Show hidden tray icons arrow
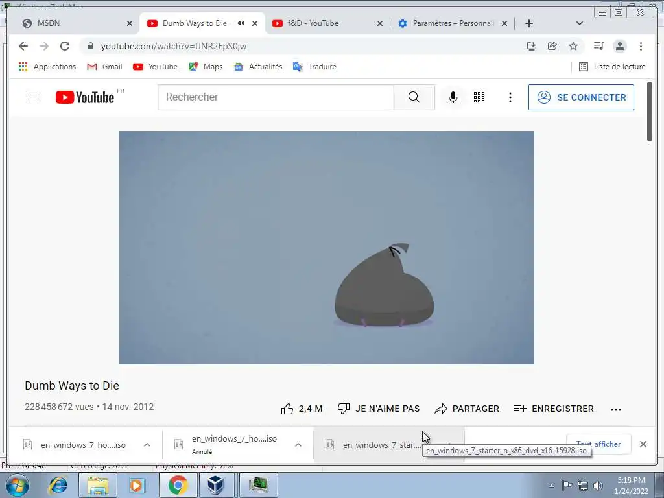This screenshot has width=664, height=498. 551,486
